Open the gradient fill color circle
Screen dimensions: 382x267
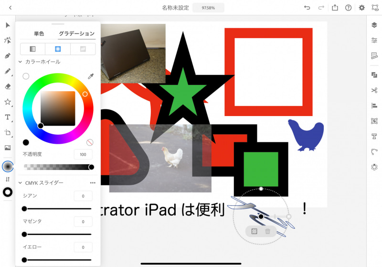point(8,167)
